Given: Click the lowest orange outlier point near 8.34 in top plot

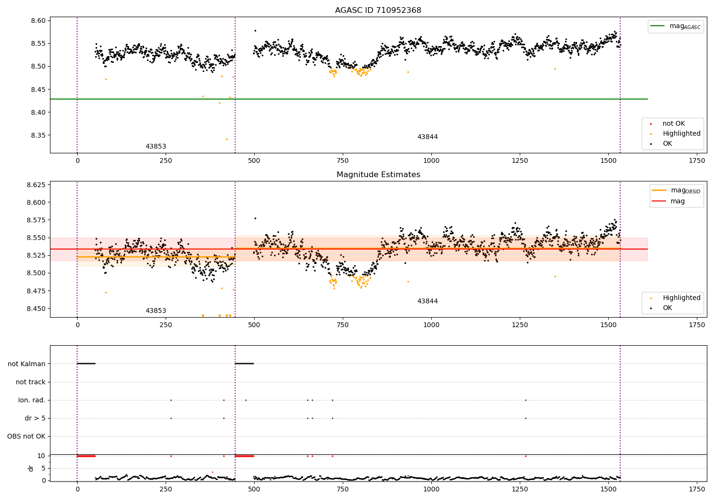Looking at the screenshot, I should pyautogui.click(x=227, y=139).
